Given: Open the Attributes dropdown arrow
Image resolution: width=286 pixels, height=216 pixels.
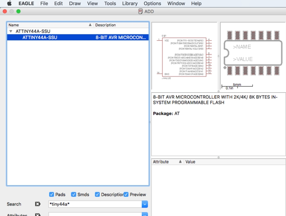Looking at the screenshot, I should [x=145, y=214].
